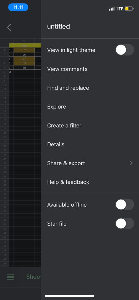Tap the 11.11 time pill
This screenshot has height=300, width=139.
(x=18, y=7)
